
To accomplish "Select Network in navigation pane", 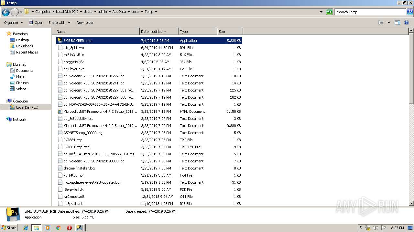I will pos(19,120).
